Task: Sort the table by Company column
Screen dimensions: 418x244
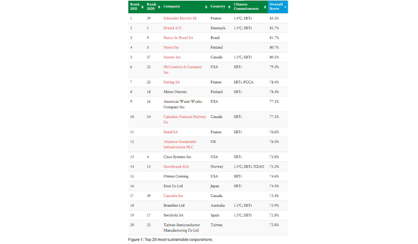Action: pos(205,7)
